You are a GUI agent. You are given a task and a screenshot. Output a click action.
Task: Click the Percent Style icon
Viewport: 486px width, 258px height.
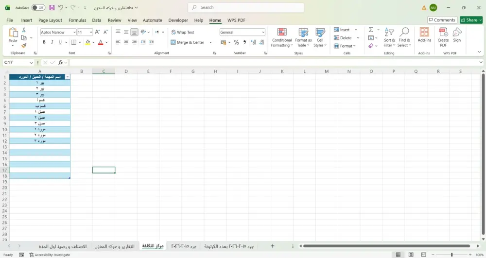pos(237,42)
